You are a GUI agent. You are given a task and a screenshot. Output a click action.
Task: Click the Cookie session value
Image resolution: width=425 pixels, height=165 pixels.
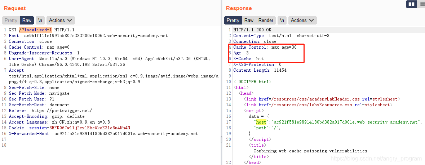[x=89, y=128]
